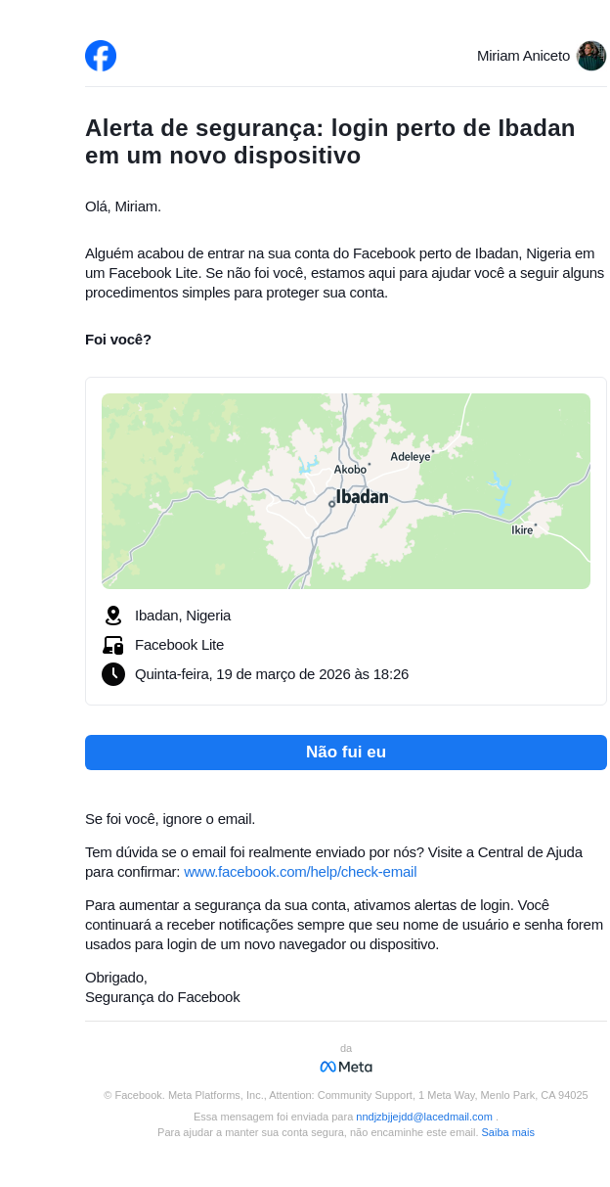Click the login date and time text
The height and width of the screenshot is (1187, 610).
click(x=272, y=674)
